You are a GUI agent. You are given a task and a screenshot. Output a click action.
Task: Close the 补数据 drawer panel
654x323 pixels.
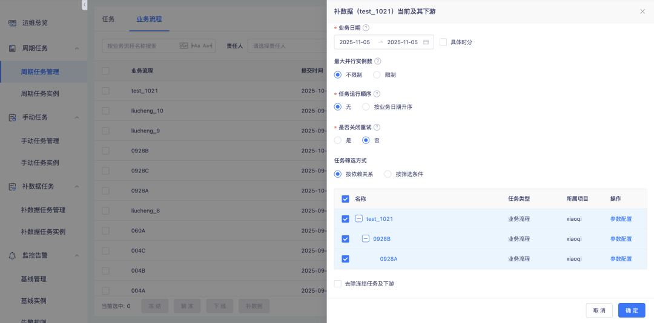pos(642,11)
